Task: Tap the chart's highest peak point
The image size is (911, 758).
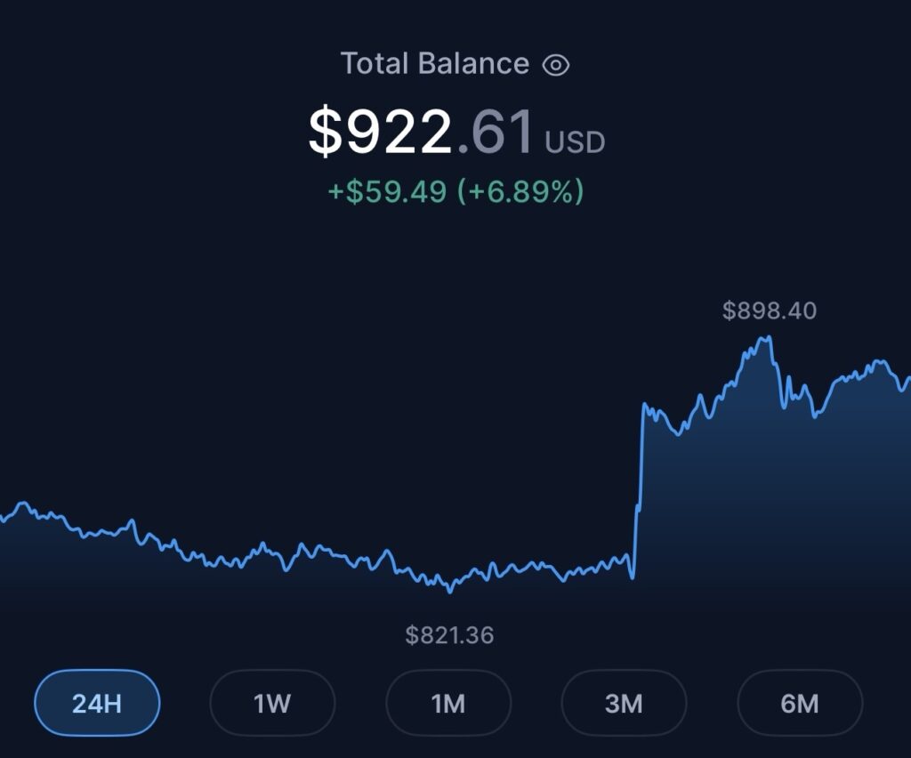Action: (767, 337)
